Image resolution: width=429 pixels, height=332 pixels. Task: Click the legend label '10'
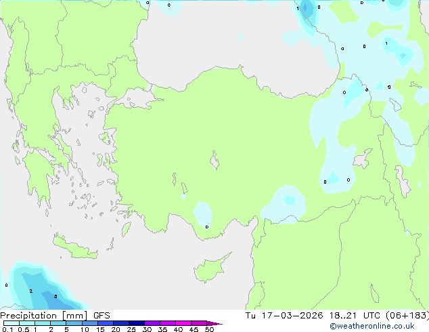point(85,329)
